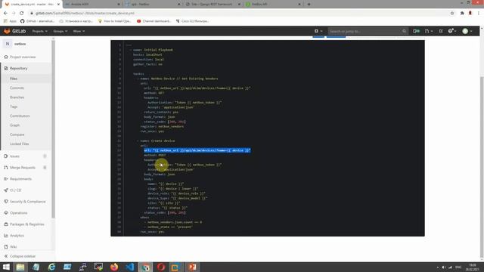Go to Project overview
This screenshot has height=272, width=484.
click(x=23, y=57)
